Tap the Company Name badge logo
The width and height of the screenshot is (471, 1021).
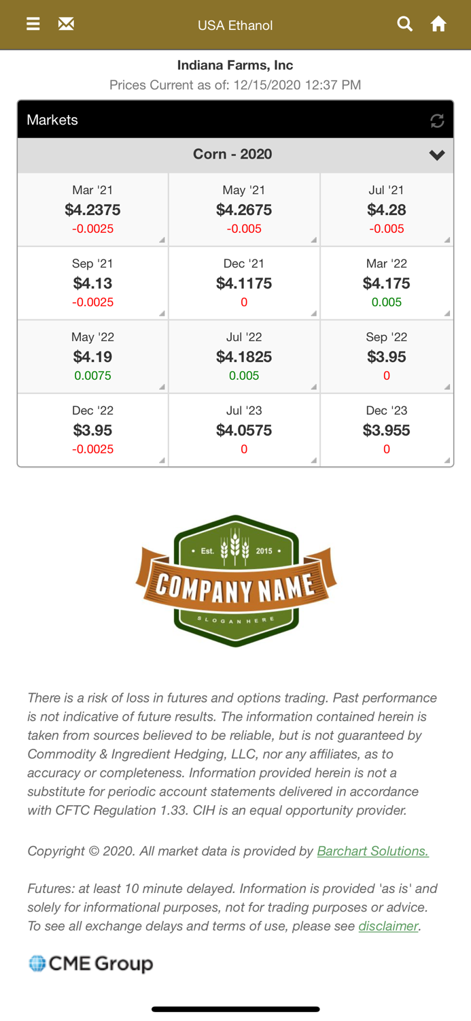(236, 581)
